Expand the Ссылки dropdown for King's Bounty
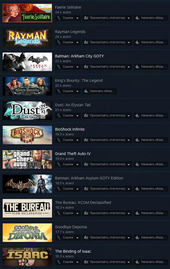Viewport: 170px width, 269px height. 77,91
